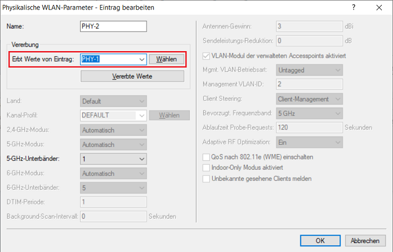Click the Name input field
The height and width of the screenshot is (252, 393).
(x=113, y=27)
